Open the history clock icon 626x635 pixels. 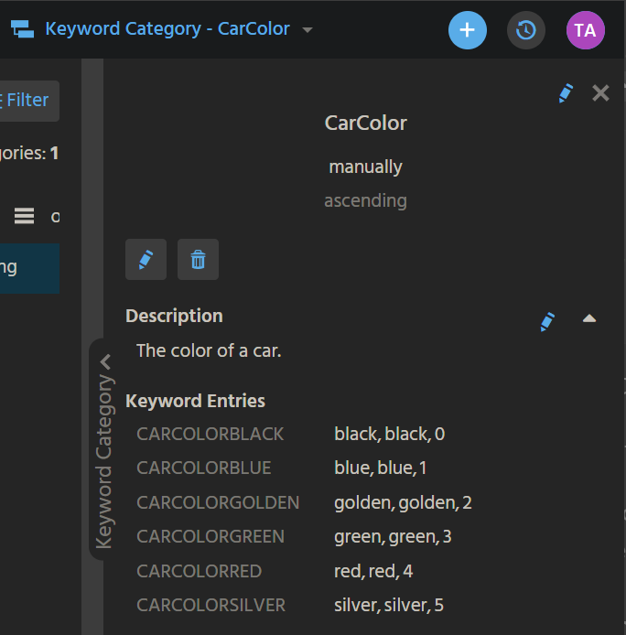point(526,30)
